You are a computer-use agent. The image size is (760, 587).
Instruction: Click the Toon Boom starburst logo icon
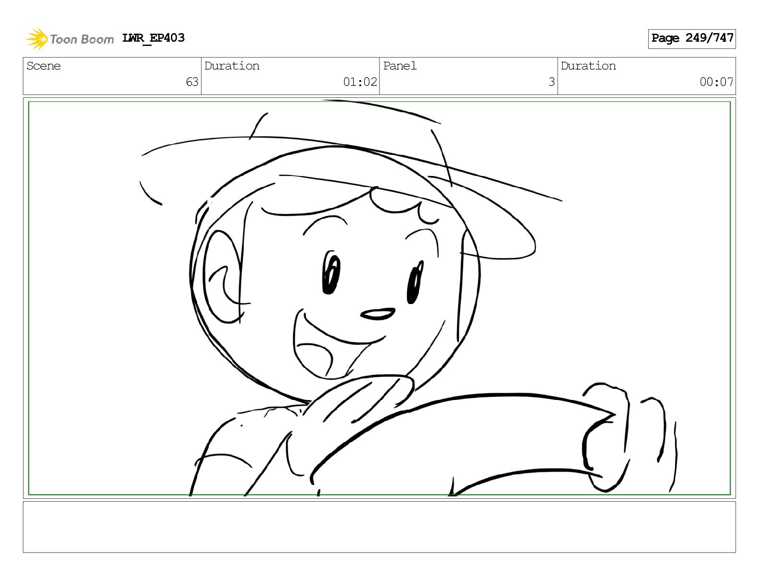36,39
